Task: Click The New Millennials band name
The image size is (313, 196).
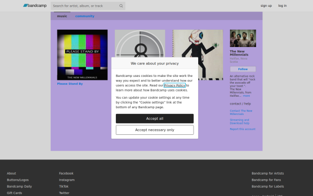Action: tap(239, 53)
